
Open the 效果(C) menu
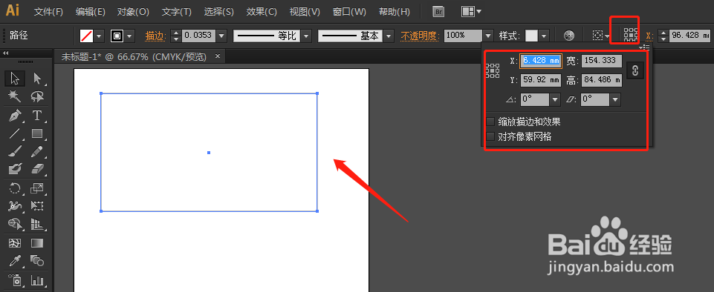pyautogui.click(x=262, y=12)
